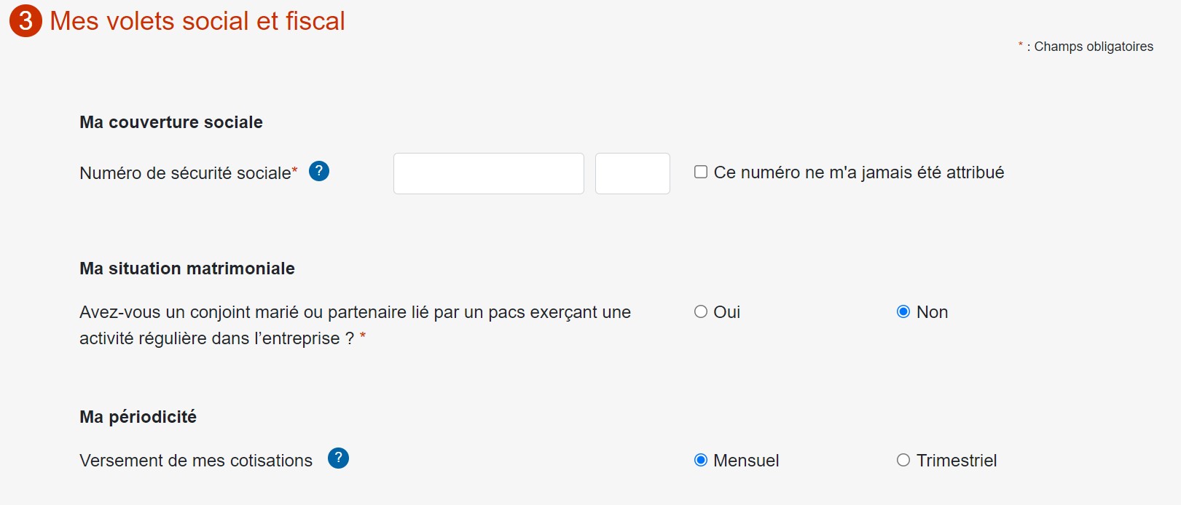Click the conjoint marié ou pacs question text
The width and height of the screenshot is (1181, 505).
[x=356, y=325]
